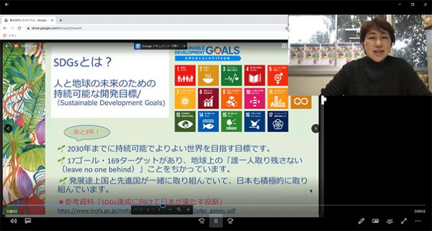The width and height of the screenshot is (432, 231).
Task: Open the more options ellipsis menu
Action: point(418,221)
